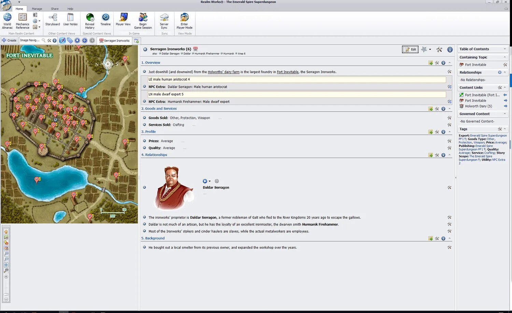Add snippet to Overview section
The width and height of the screenshot is (512, 313).
pyautogui.click(x=430, y=63)
